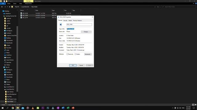Click the volume icon in system tray

tap(180, 108)
